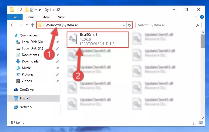Viewport: 209px width, 132px height.
Task: Open the view layout icon in title bar
Action: [33, 10]
